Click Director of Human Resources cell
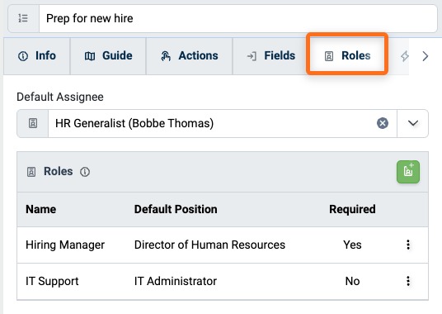The height and width of the screenshot is (314, 442). pyautogui.click(x=209, y=245)
